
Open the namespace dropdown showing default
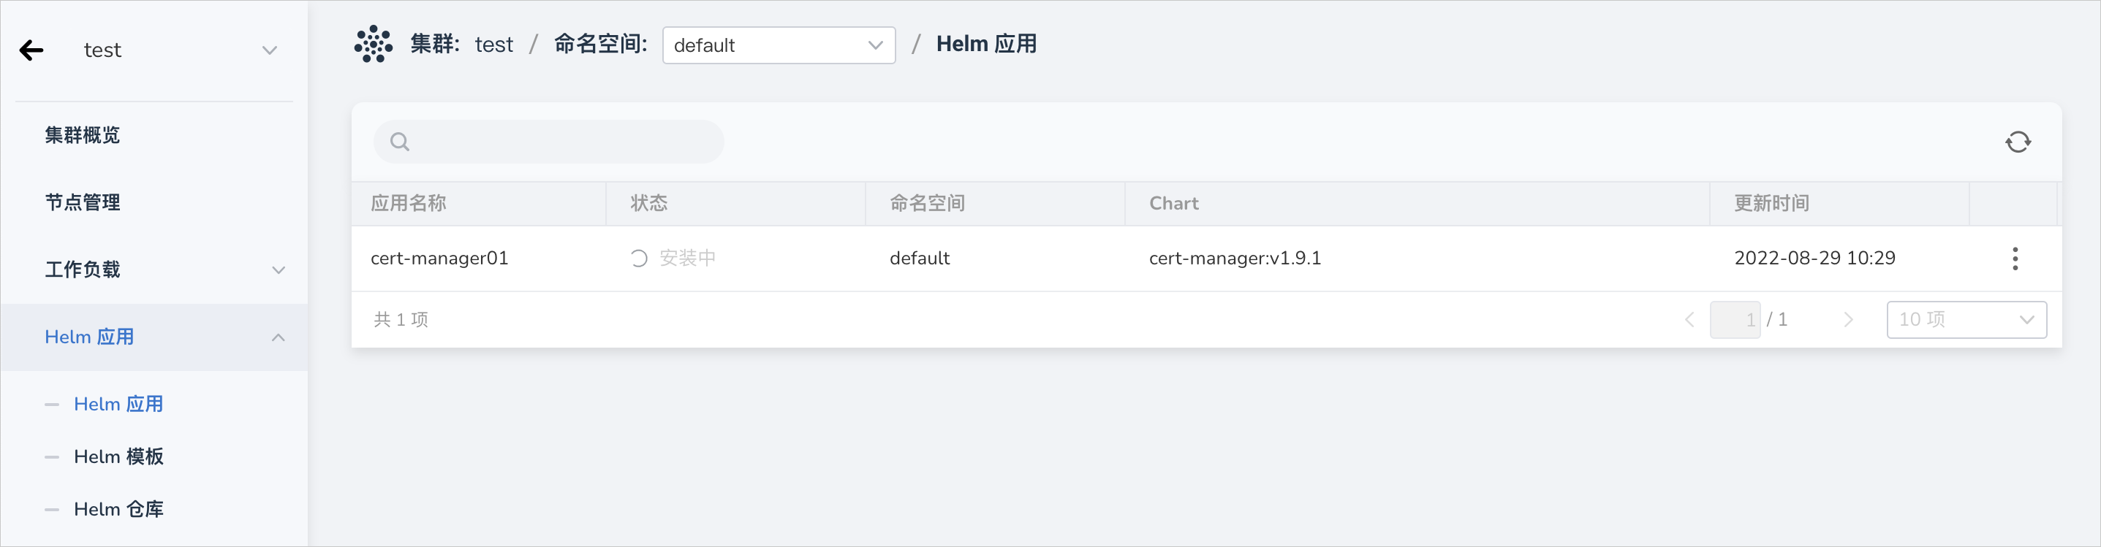click(779, 45)
